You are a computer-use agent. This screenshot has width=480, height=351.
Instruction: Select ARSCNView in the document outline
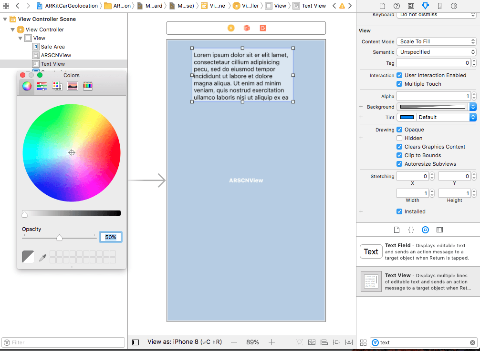click(56, 55)
